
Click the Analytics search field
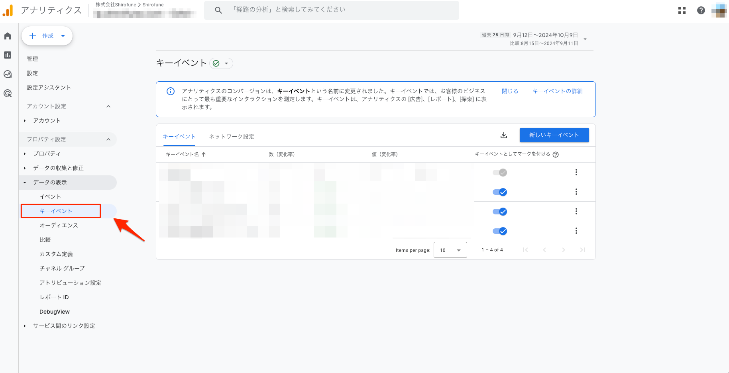click(331, 10)
